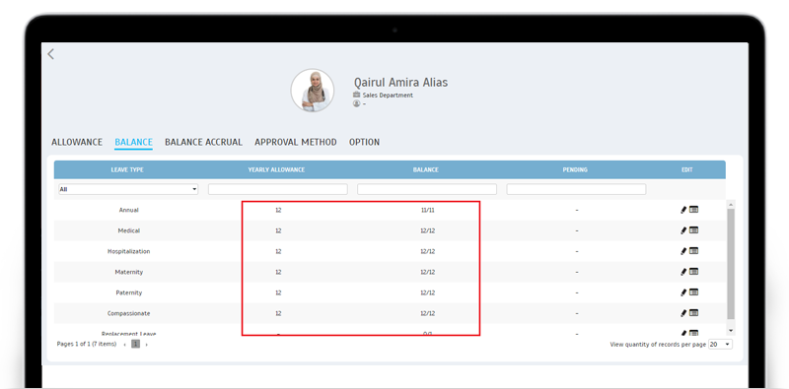Click the table scrollbar up arrow
The height and width of the screenshot is (389, 789).
pyautogui.click(x=731, y=205)
